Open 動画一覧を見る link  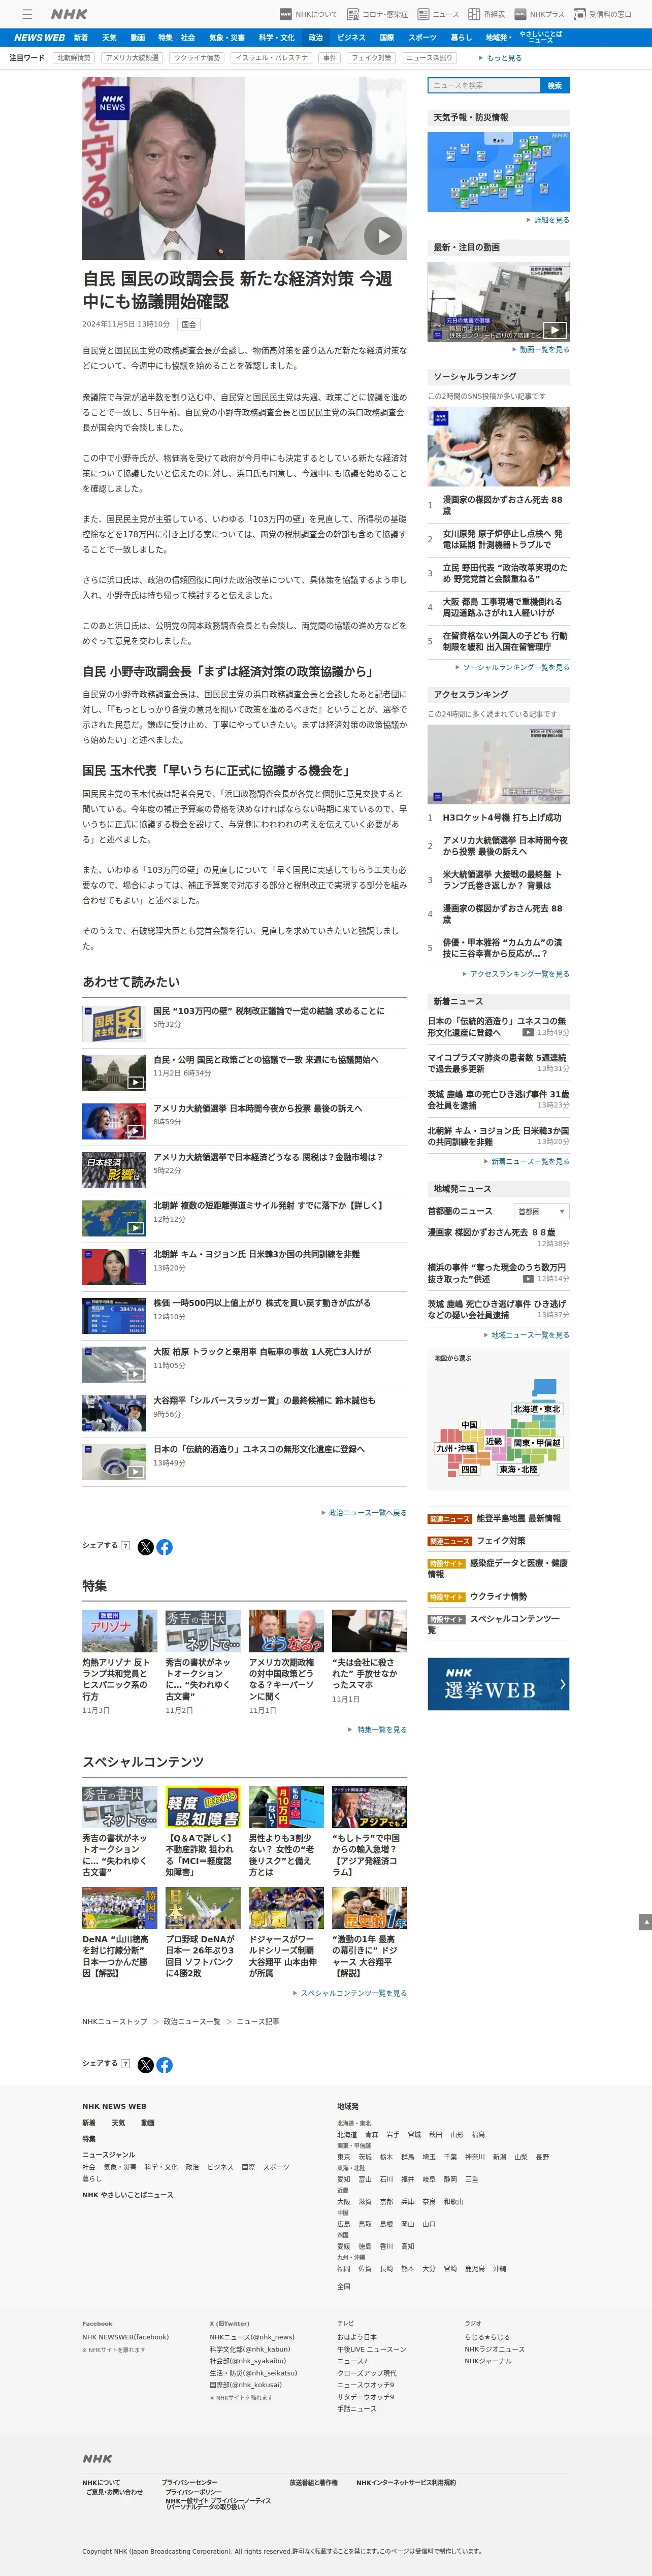click(543, 350)
